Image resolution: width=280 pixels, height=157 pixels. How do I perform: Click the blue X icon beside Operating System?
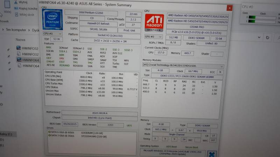pos(212,154)
